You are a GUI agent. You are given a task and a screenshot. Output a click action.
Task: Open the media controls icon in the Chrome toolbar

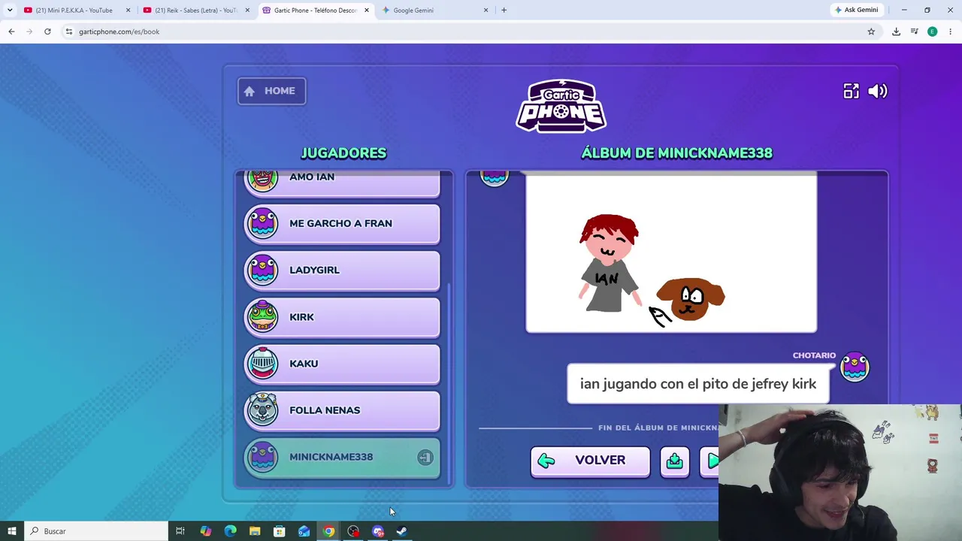pyautogui.click(x=914, y=32)
